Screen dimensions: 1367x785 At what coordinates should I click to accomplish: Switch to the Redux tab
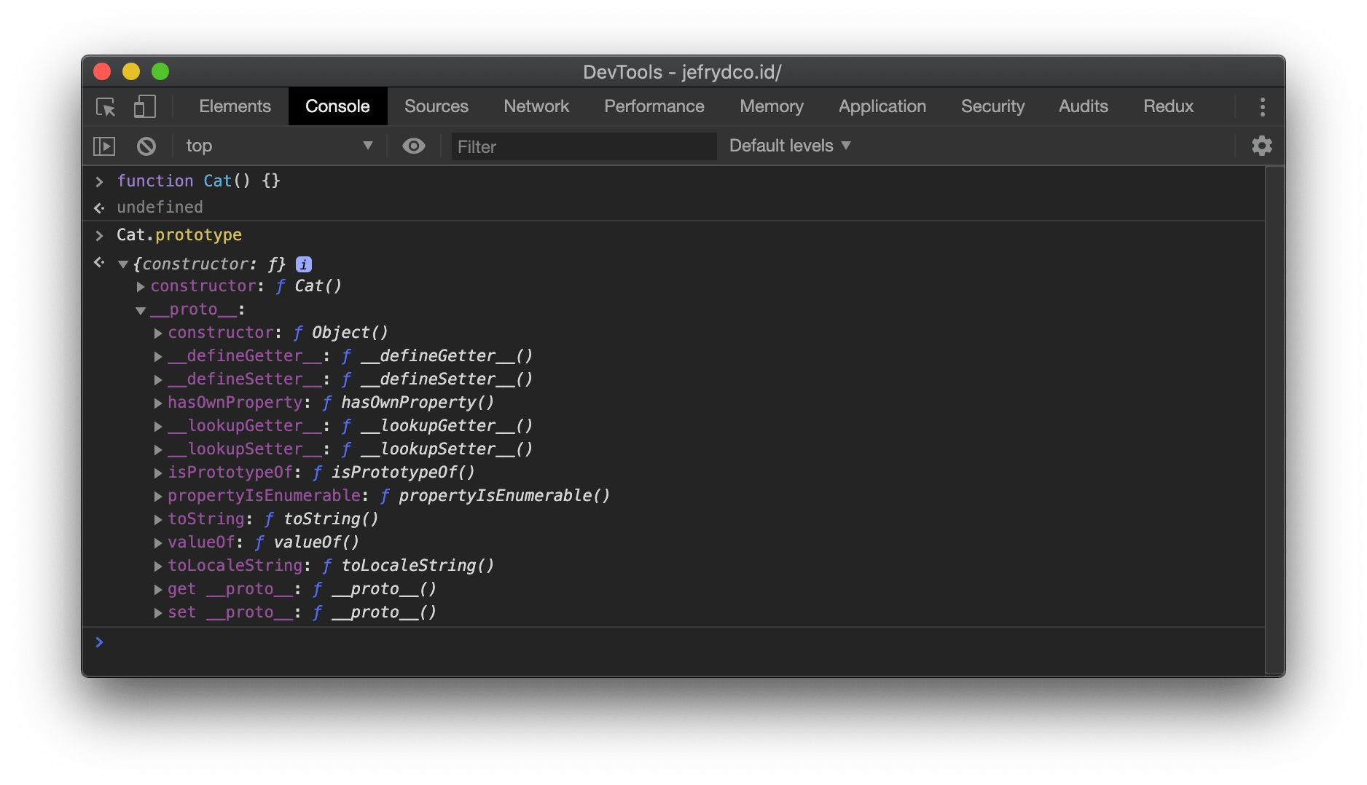(x=1168, y=106)
